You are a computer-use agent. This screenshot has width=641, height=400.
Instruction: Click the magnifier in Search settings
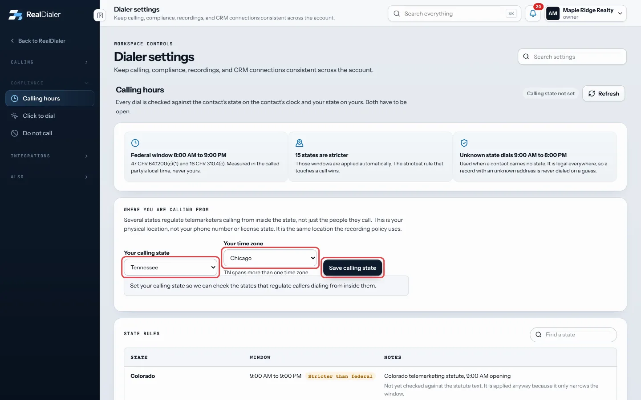click(526, 56)
